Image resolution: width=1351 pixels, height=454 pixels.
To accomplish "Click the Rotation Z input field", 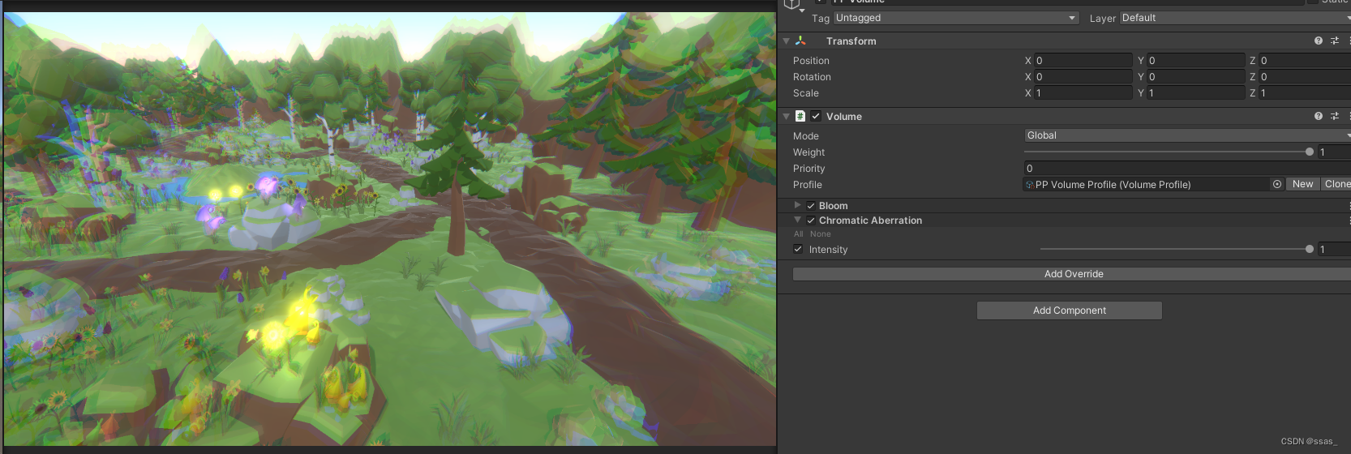I will tap(1305, 77).
